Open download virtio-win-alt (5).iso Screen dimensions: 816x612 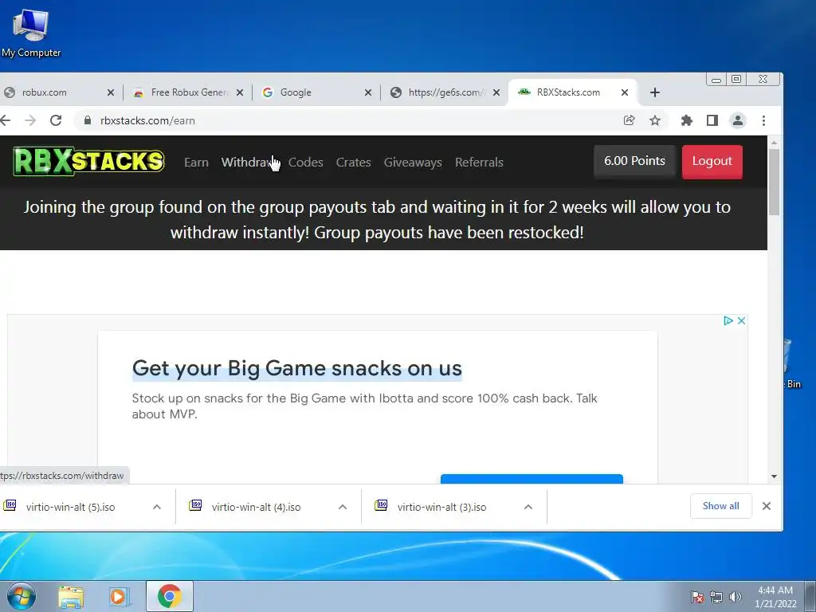[70, 507]
